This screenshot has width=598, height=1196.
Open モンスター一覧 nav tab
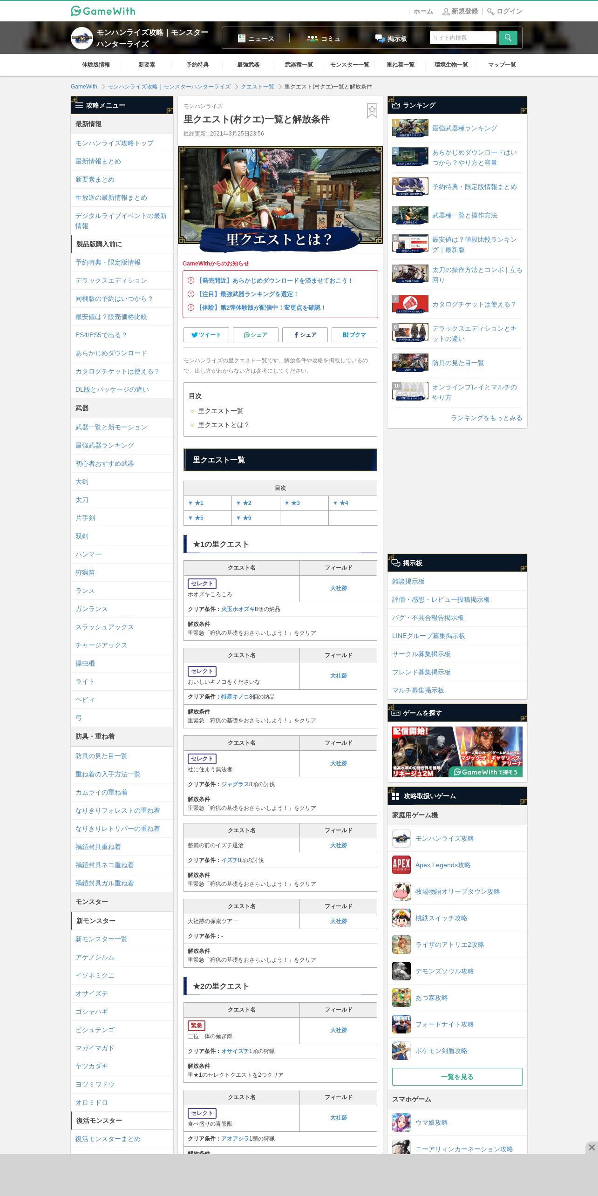coord(350,65)
